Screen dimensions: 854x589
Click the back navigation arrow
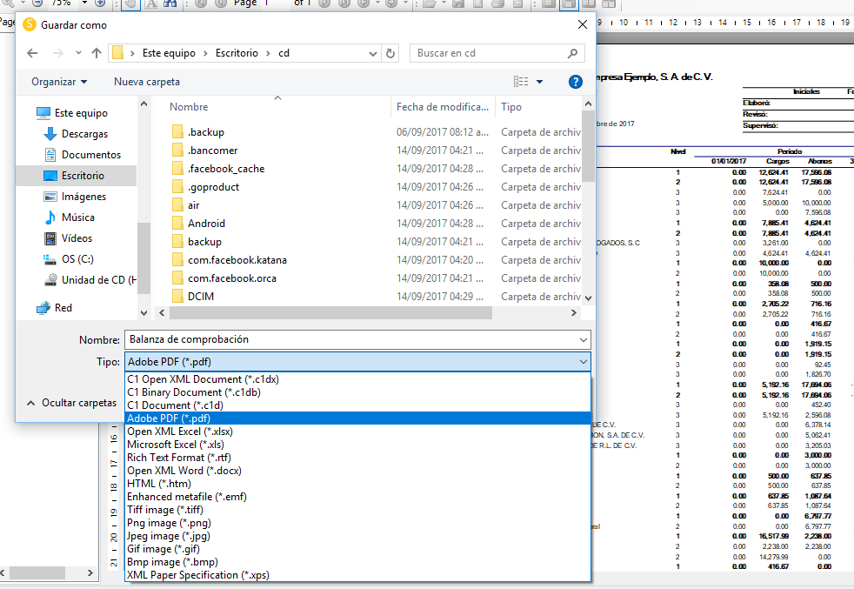(x=32, y=53)
